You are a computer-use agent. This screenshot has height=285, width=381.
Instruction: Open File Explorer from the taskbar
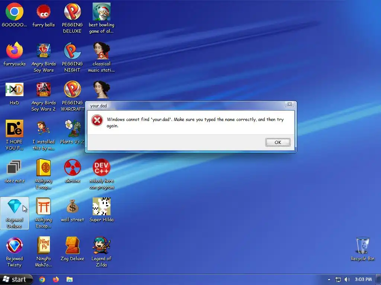[x=70, y=279]
